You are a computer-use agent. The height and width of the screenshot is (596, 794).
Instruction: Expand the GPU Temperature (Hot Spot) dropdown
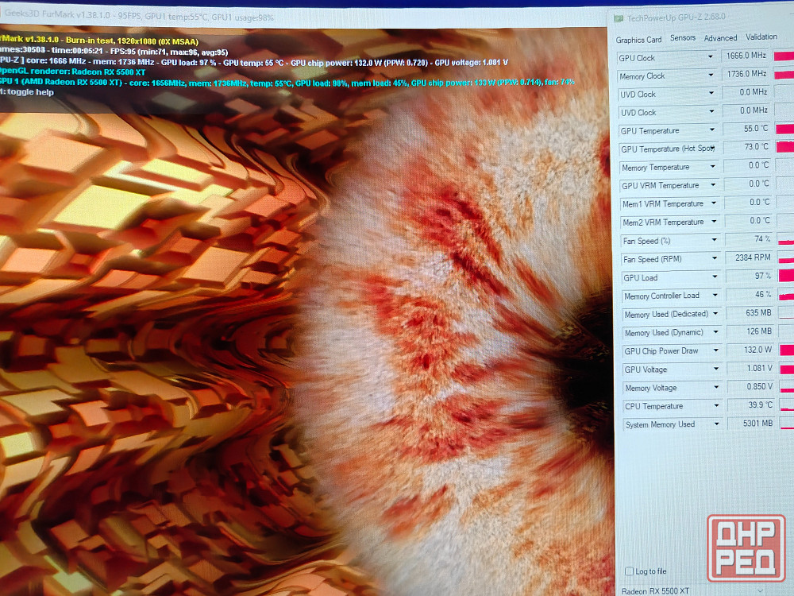point(713,149)
